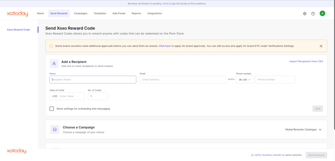Click the Choose a Campaign inbox icon
The height and width of the screenshot is (161, 335).
click(55, 129)
